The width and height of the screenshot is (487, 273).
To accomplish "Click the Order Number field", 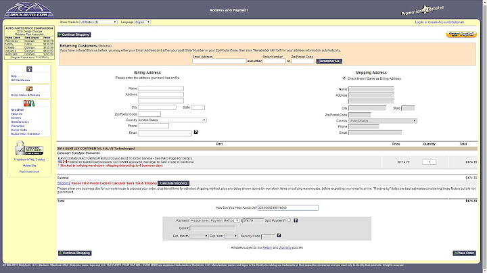I will click(274, 61).
